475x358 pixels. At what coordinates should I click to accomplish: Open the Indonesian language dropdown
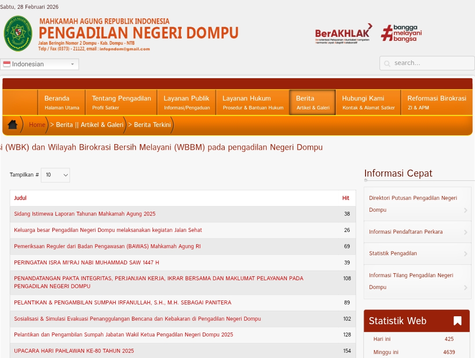point(40,64)
